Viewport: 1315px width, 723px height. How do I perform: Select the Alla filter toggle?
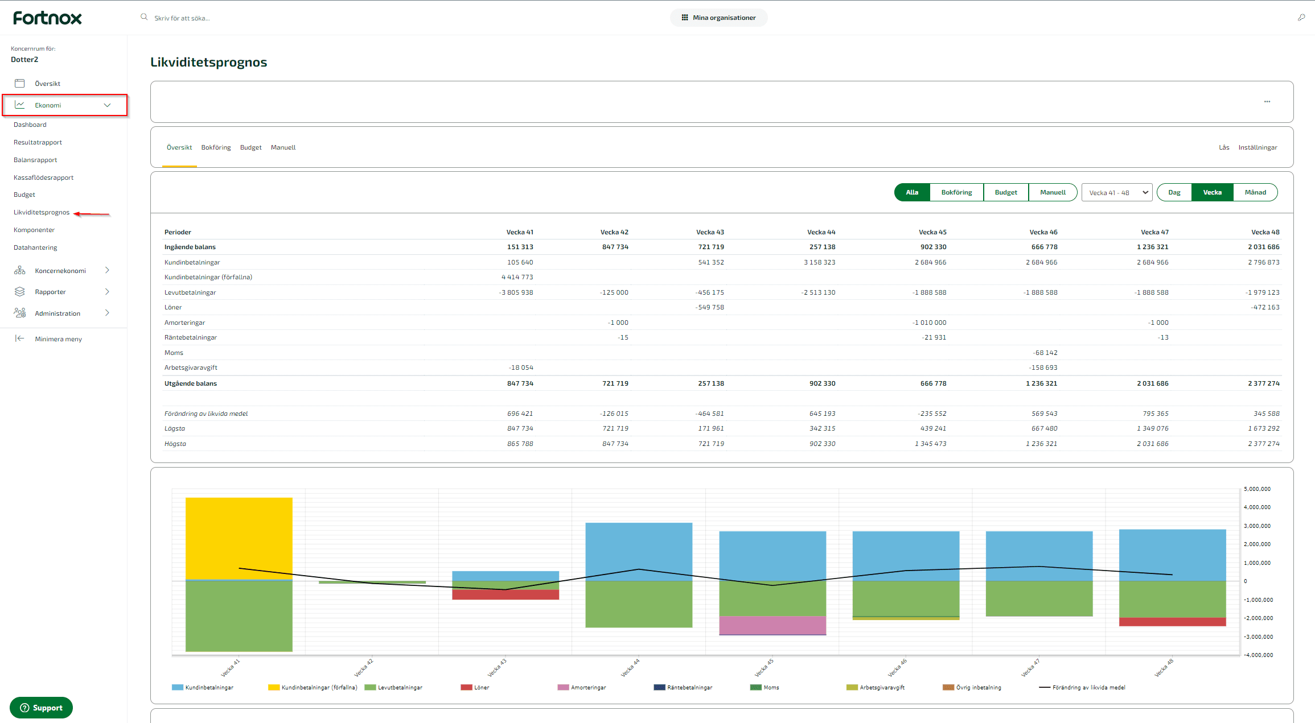(x=912, y=192)
